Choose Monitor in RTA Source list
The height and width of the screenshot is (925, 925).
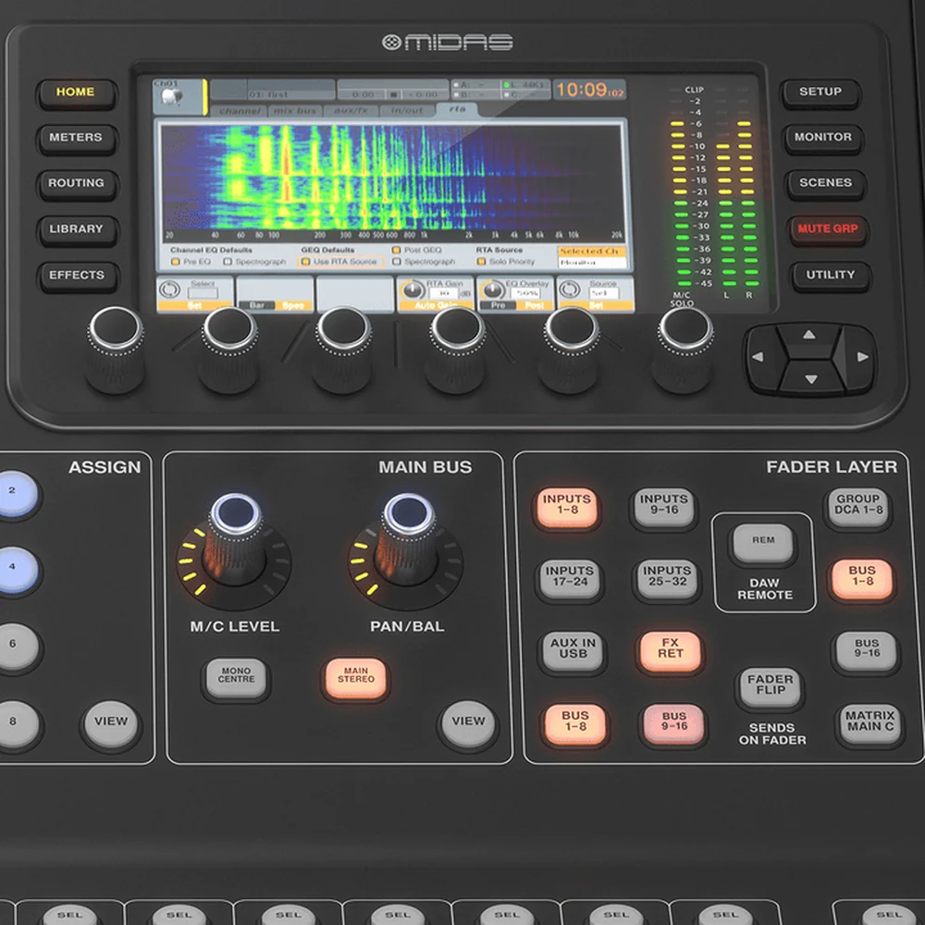(x=591, y=262)
